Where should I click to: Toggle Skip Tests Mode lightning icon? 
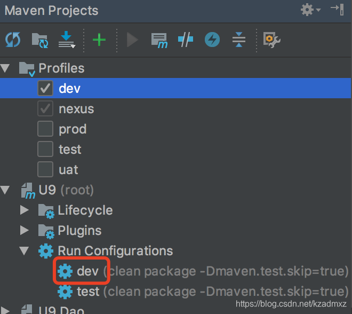[212, 40]
